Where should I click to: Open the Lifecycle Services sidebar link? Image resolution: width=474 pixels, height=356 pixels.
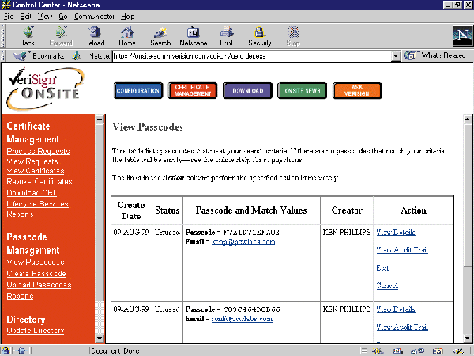37,204
